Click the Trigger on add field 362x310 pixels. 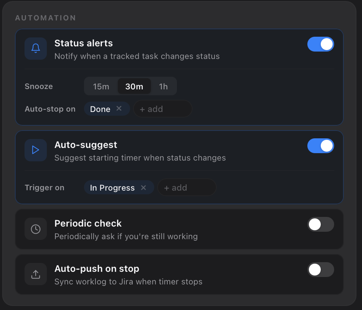point(187,188)
